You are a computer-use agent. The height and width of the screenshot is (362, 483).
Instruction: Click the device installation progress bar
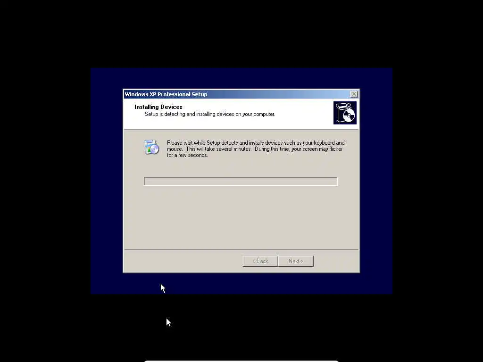(241, 181)
